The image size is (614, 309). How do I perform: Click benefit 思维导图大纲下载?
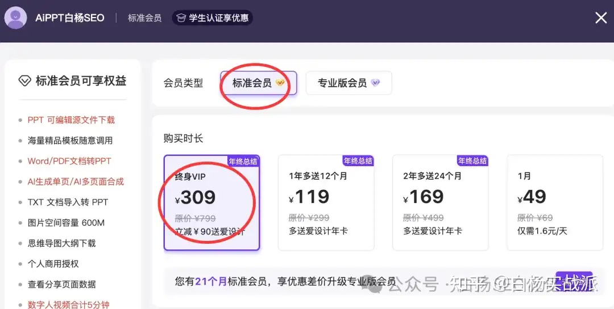pos(61,243)
